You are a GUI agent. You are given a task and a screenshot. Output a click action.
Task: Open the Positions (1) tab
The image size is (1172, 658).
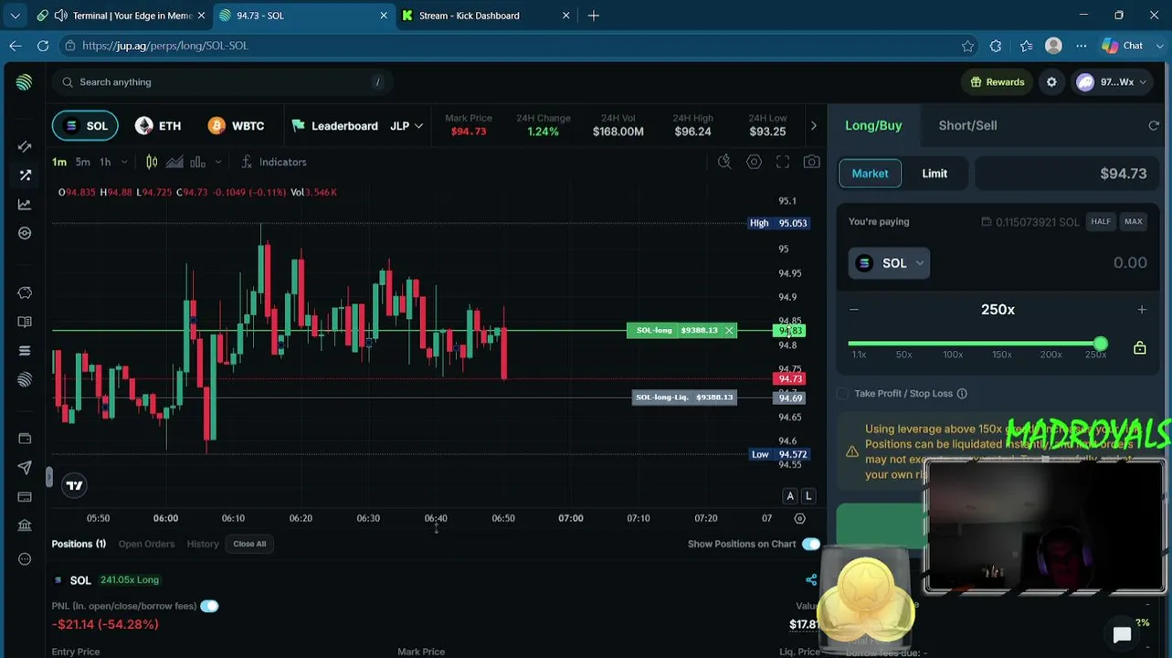79,544
